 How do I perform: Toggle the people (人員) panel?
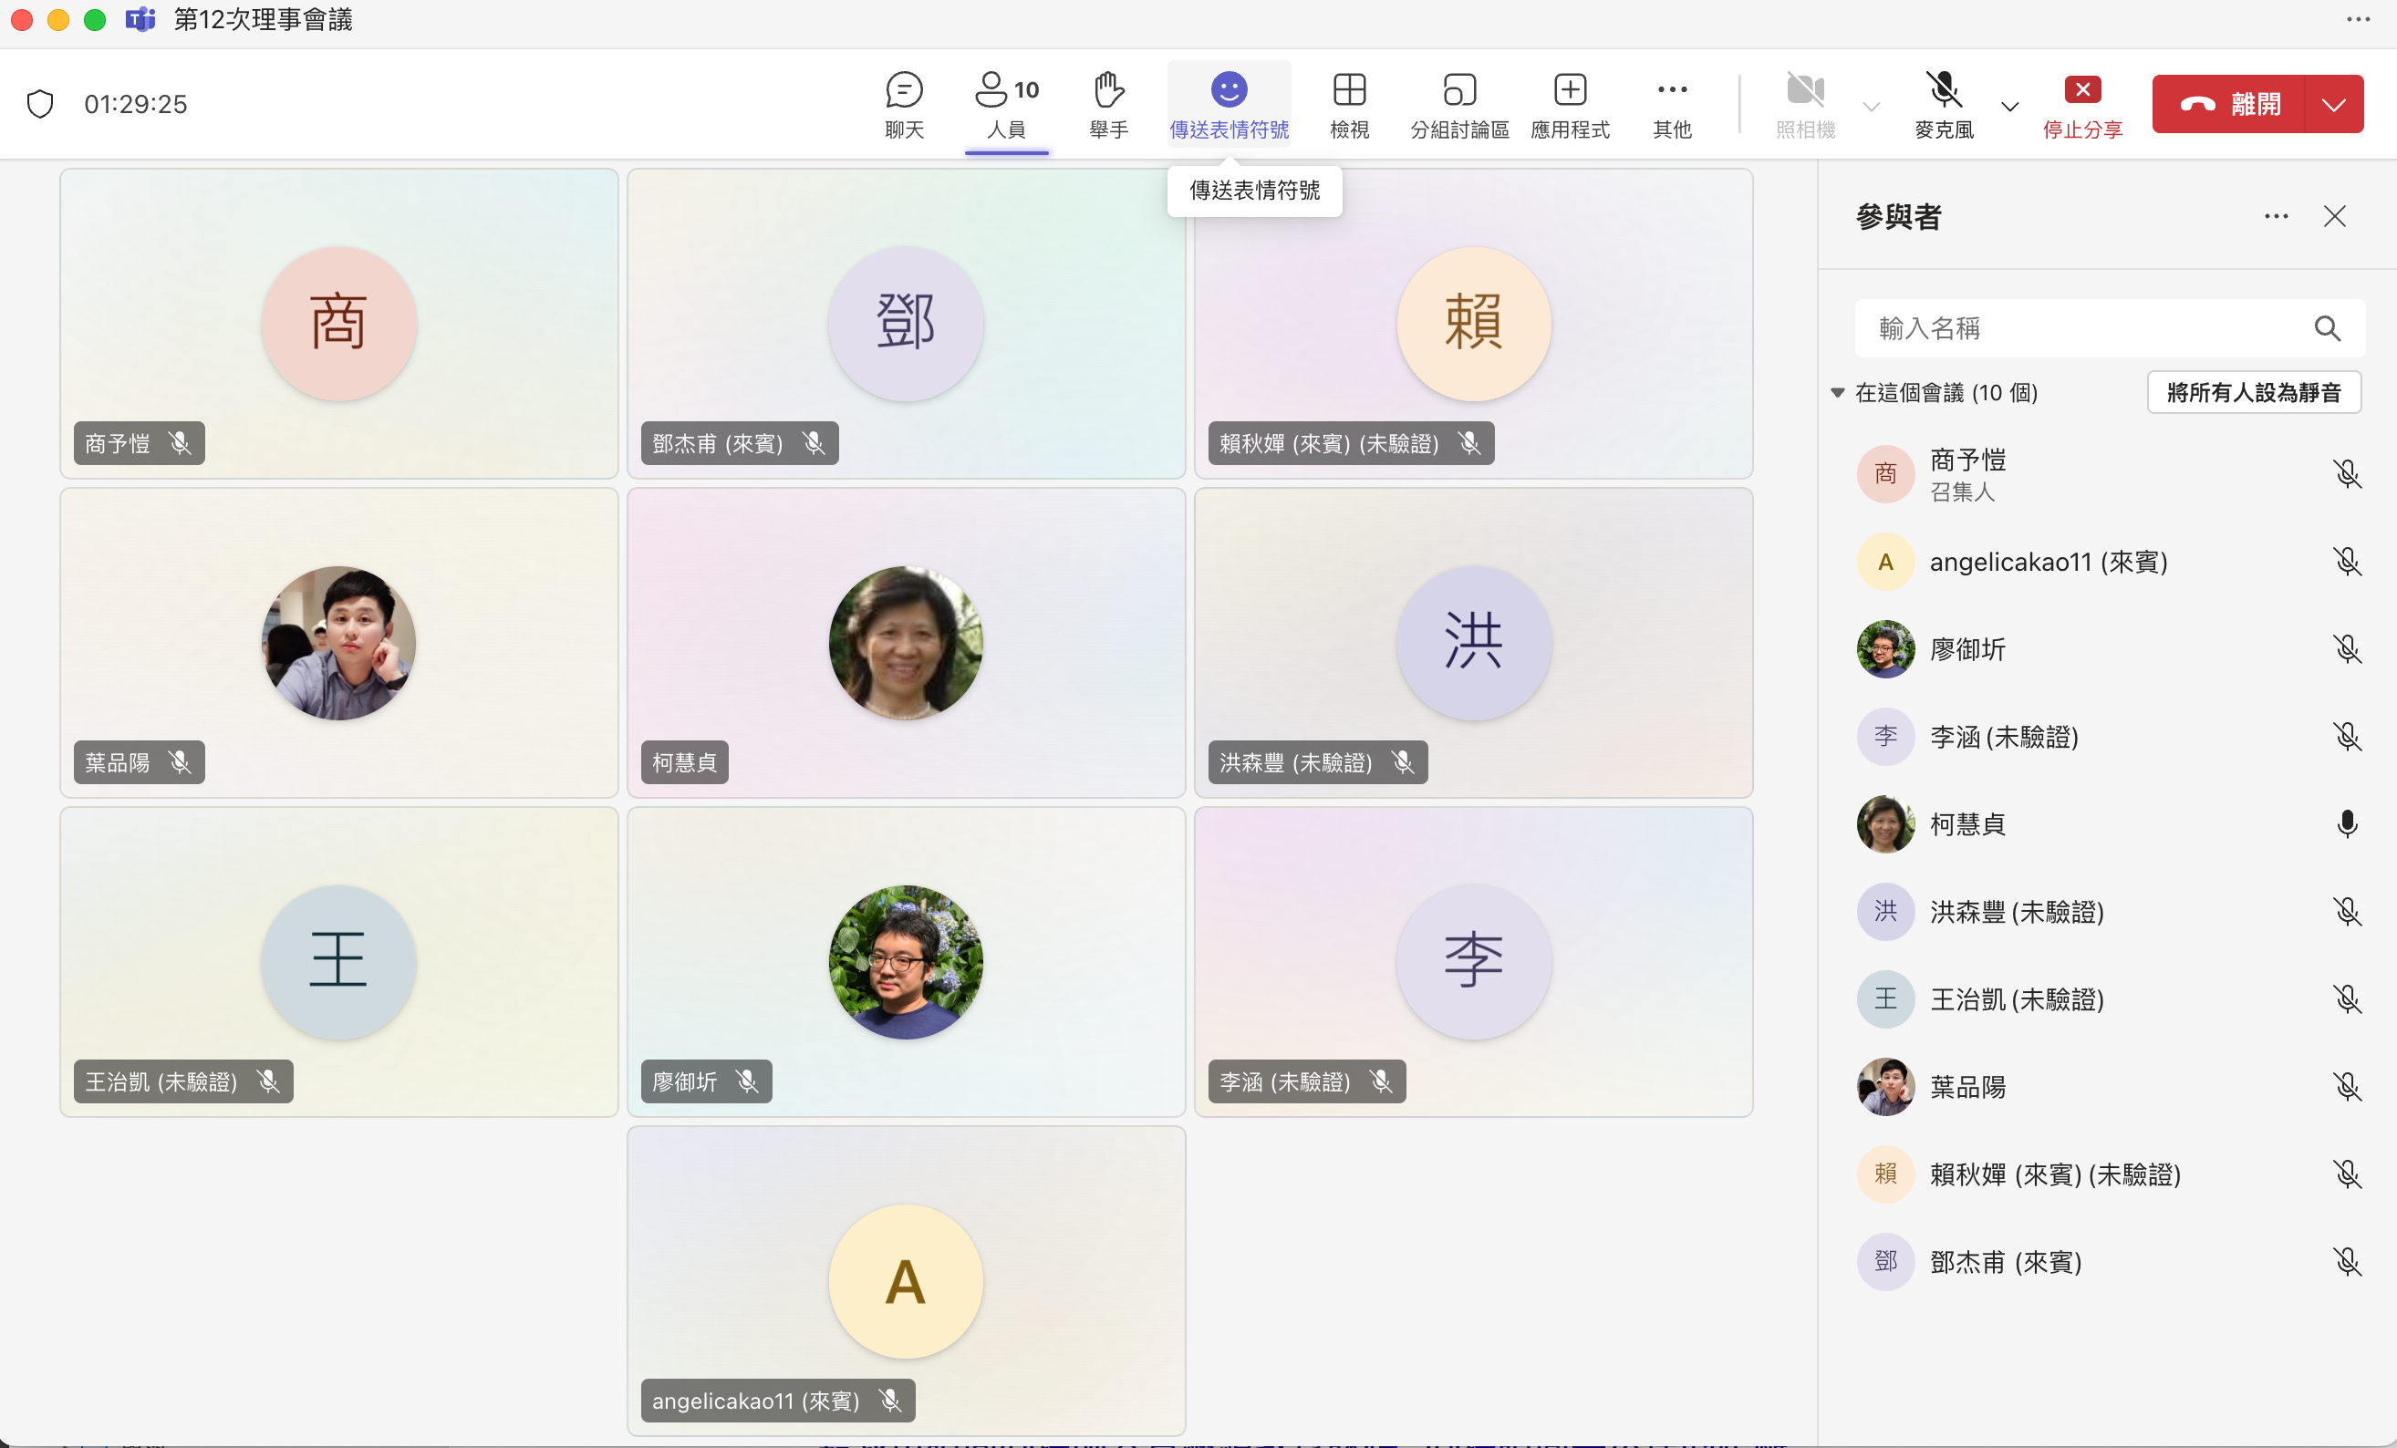coord(1006,104)
